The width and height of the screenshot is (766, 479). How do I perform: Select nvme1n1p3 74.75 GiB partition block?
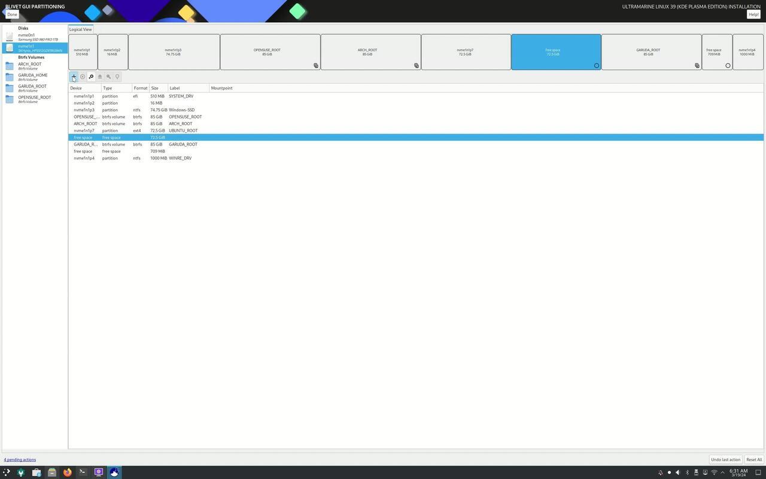[x=174, y=52]
